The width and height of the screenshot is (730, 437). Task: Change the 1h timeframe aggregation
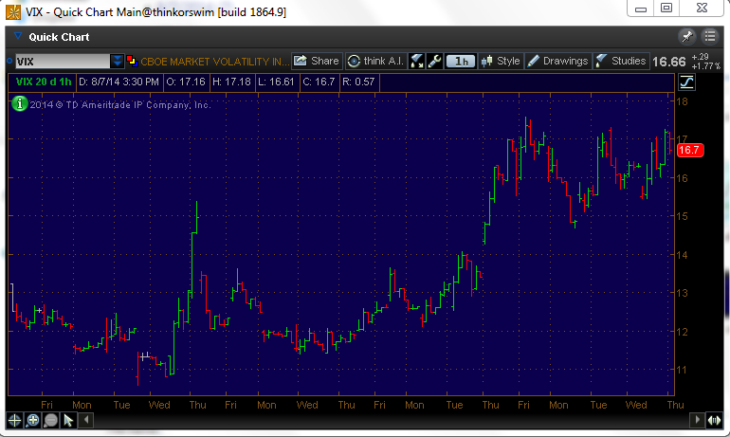461,61
